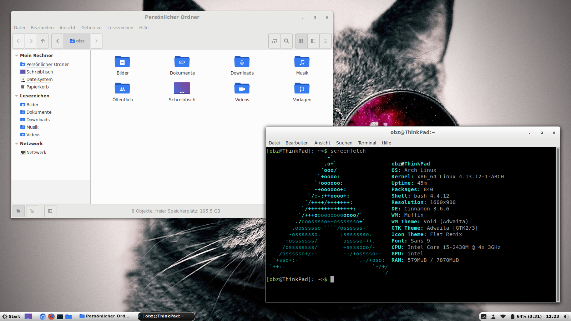Viewport: 571px width, 321px height.
Task: Select the Öffentlich folder icon
Action: [x=122, y=88]
